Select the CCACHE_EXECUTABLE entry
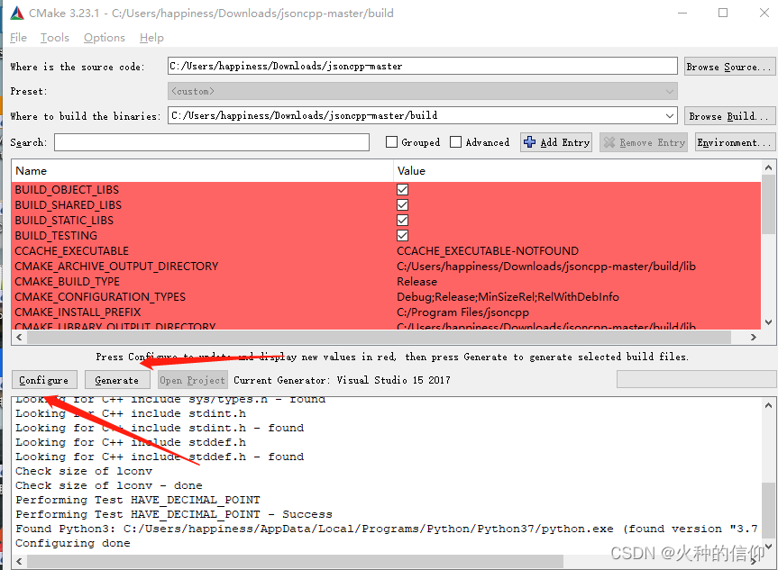Image resolution: width=778 pixels, height=570 pixels. (72, 251)
